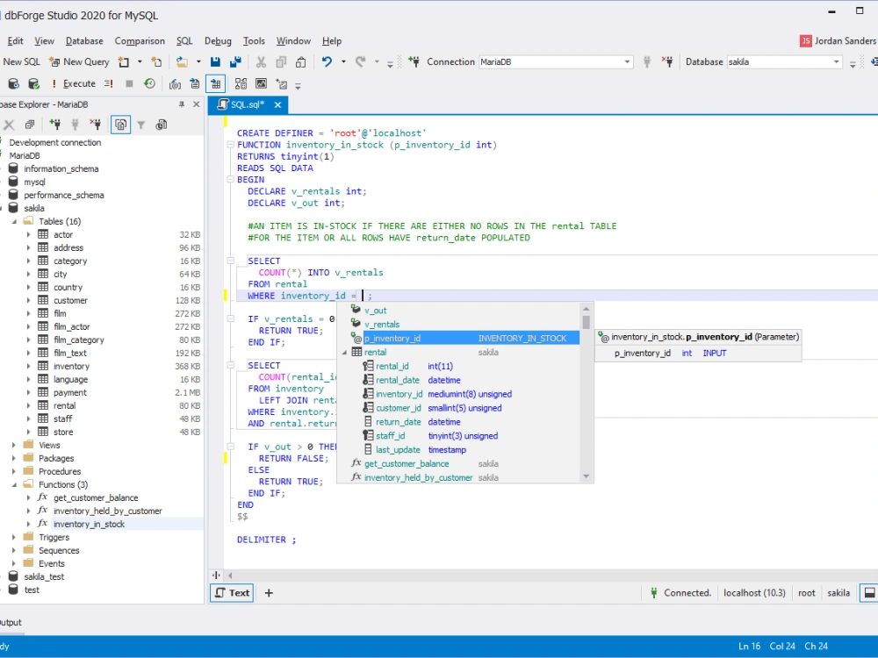
Task: Open the Tools menu
Action: pyautogui.click(x=255, y=41)
